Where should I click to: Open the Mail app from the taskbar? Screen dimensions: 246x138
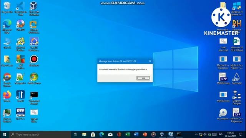(x=110, y=135)
